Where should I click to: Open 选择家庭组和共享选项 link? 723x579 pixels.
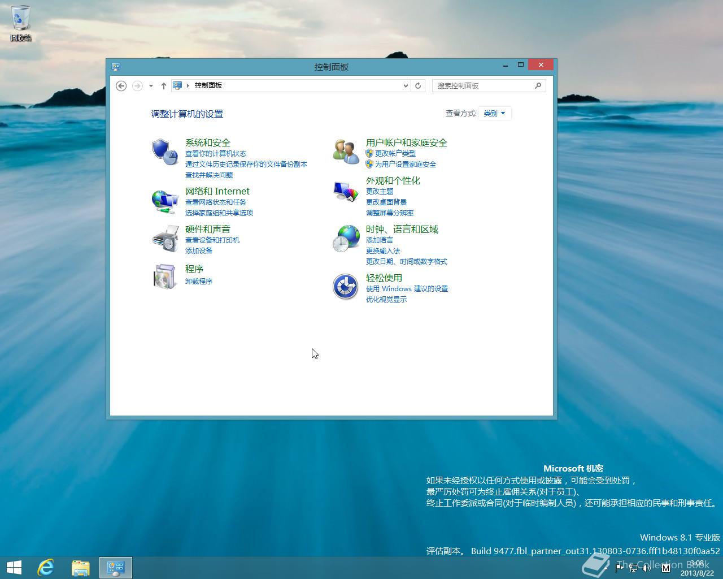[x=219, y=213]
